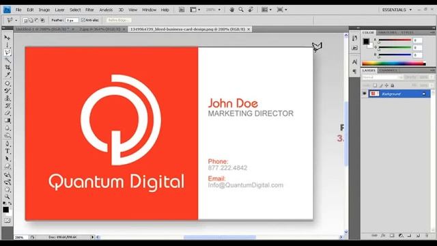Switch to the Channels tab

click(x=388, y=70)
